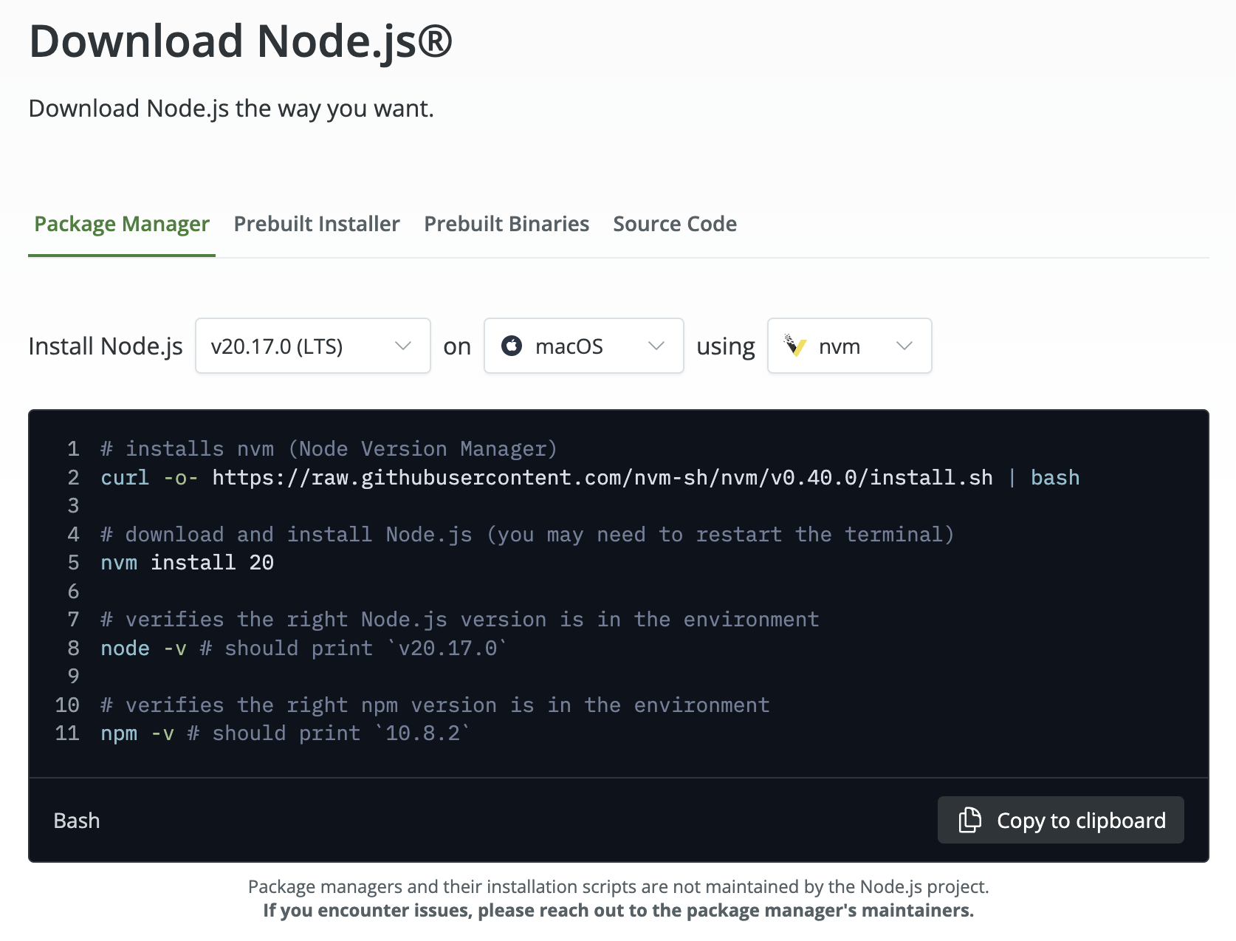Click line number 11 in the code block
This screenshot has width=1236, height=941.
67,733
